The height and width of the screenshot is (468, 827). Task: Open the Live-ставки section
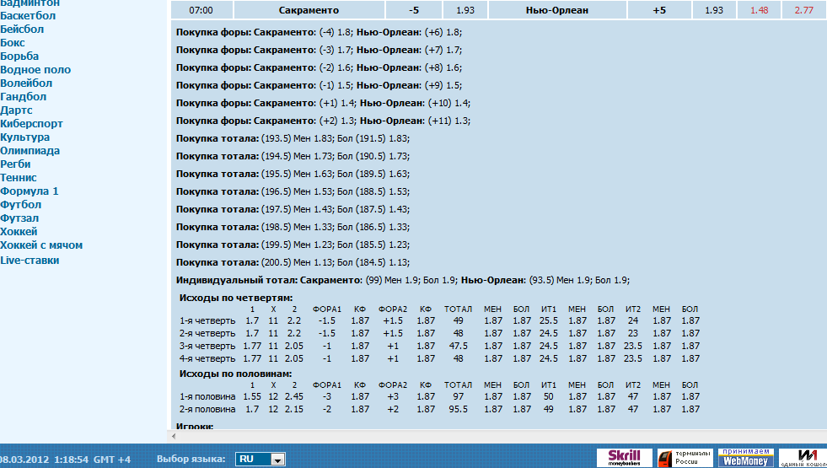click(x=30, y=260)
